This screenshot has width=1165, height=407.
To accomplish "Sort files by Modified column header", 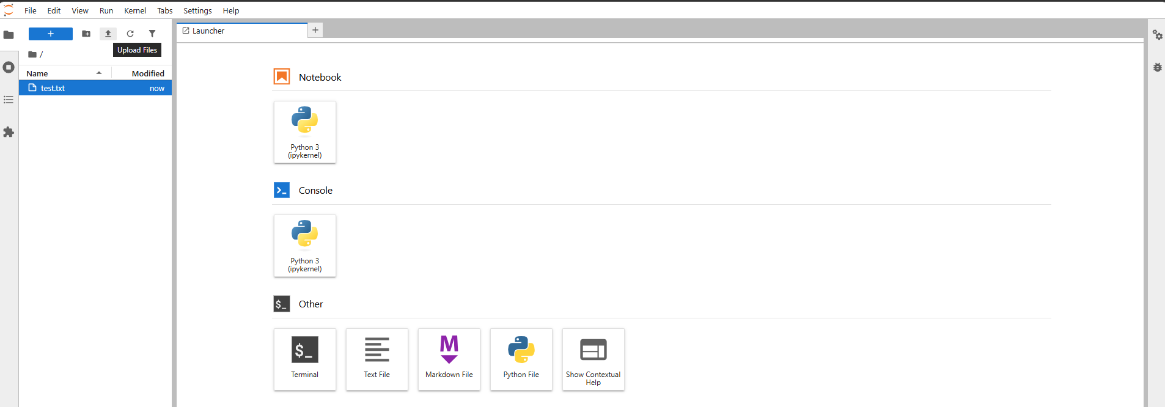I will (142, 73).
